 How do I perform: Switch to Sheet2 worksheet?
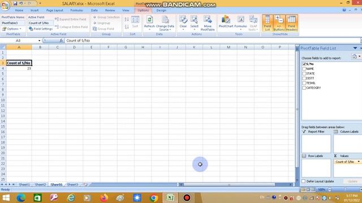point(40,184)
